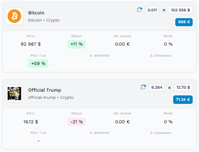Click the bitcoin • Crypto subtitle
The width and height of the screenshot is (199, 152).
pos(44,20)
